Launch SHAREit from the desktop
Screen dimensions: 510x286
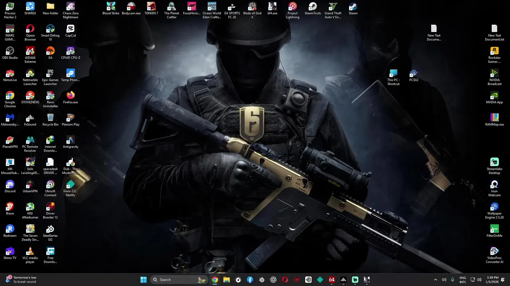30,8
